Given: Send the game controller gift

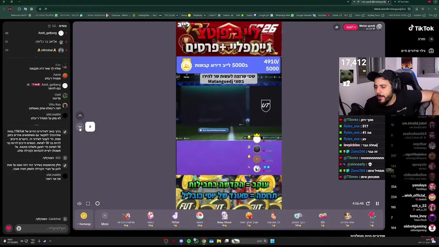Looking at the screenshot, I should 298,219.
